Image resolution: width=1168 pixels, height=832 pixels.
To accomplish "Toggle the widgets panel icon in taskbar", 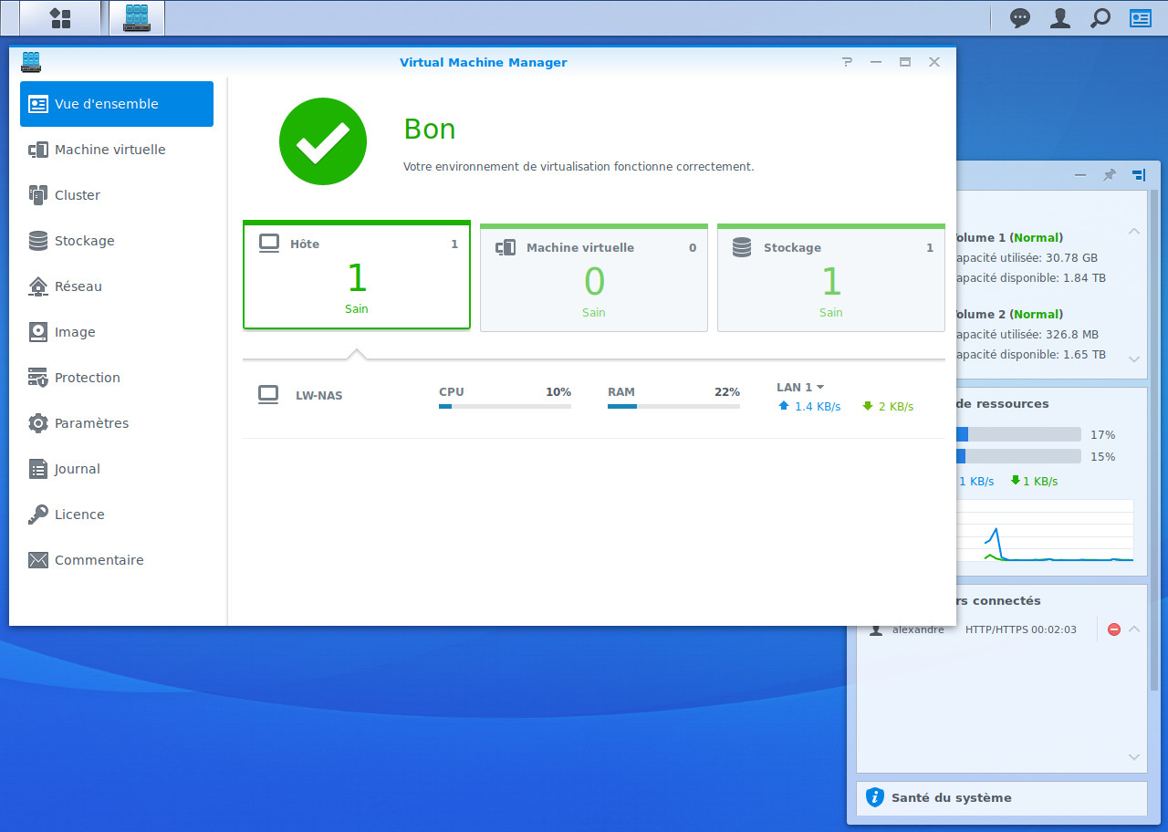I will (1141, 18).
